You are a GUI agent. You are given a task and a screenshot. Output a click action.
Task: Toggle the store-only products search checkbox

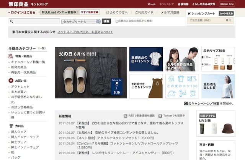point(117,21)
